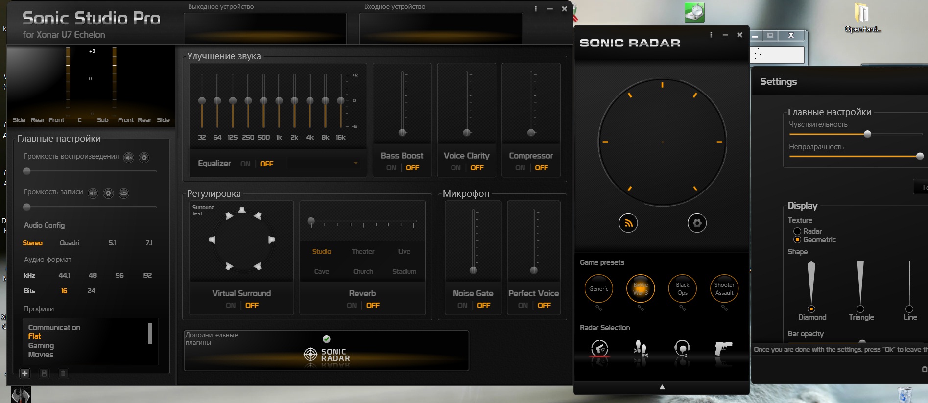Select the headset voice radar icon
Viewport: 928px width, 403px height.
[x=682, y=348]
